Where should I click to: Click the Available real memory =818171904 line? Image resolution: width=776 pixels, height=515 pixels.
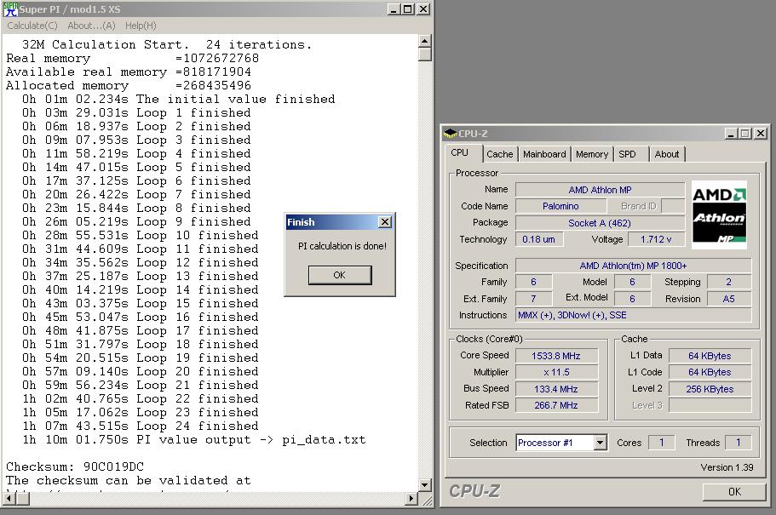129,72
